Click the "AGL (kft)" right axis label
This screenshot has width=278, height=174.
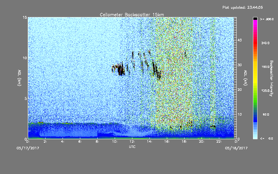(245, 78)
